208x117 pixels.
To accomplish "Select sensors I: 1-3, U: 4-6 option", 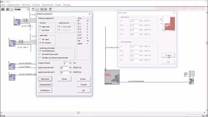I will (65, 27).
